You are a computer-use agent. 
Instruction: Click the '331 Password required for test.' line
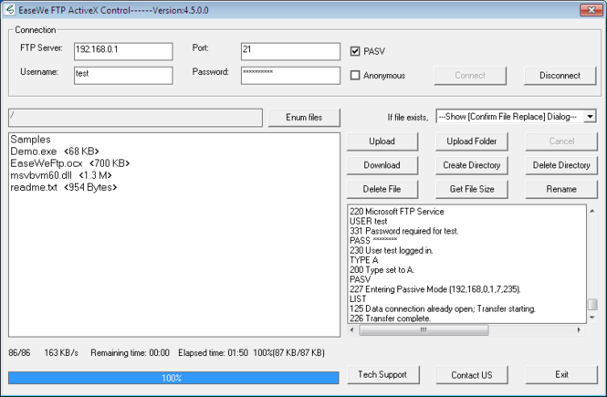point(404,231)
